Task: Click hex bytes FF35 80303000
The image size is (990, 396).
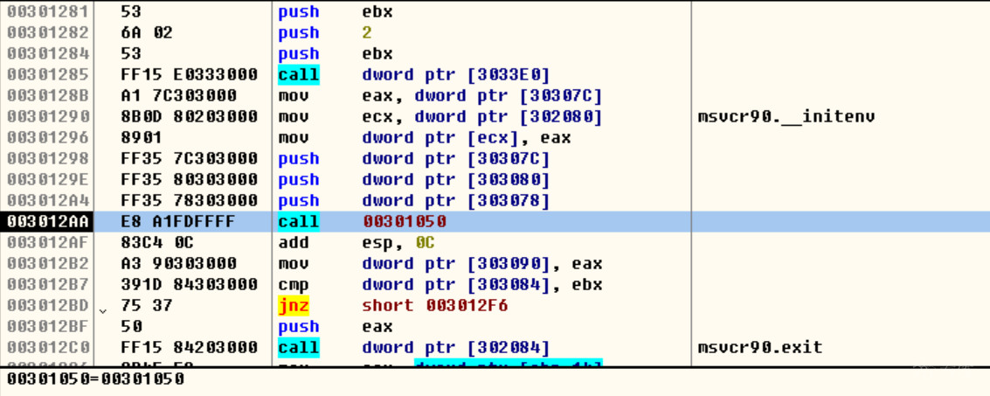Action: 190,179
